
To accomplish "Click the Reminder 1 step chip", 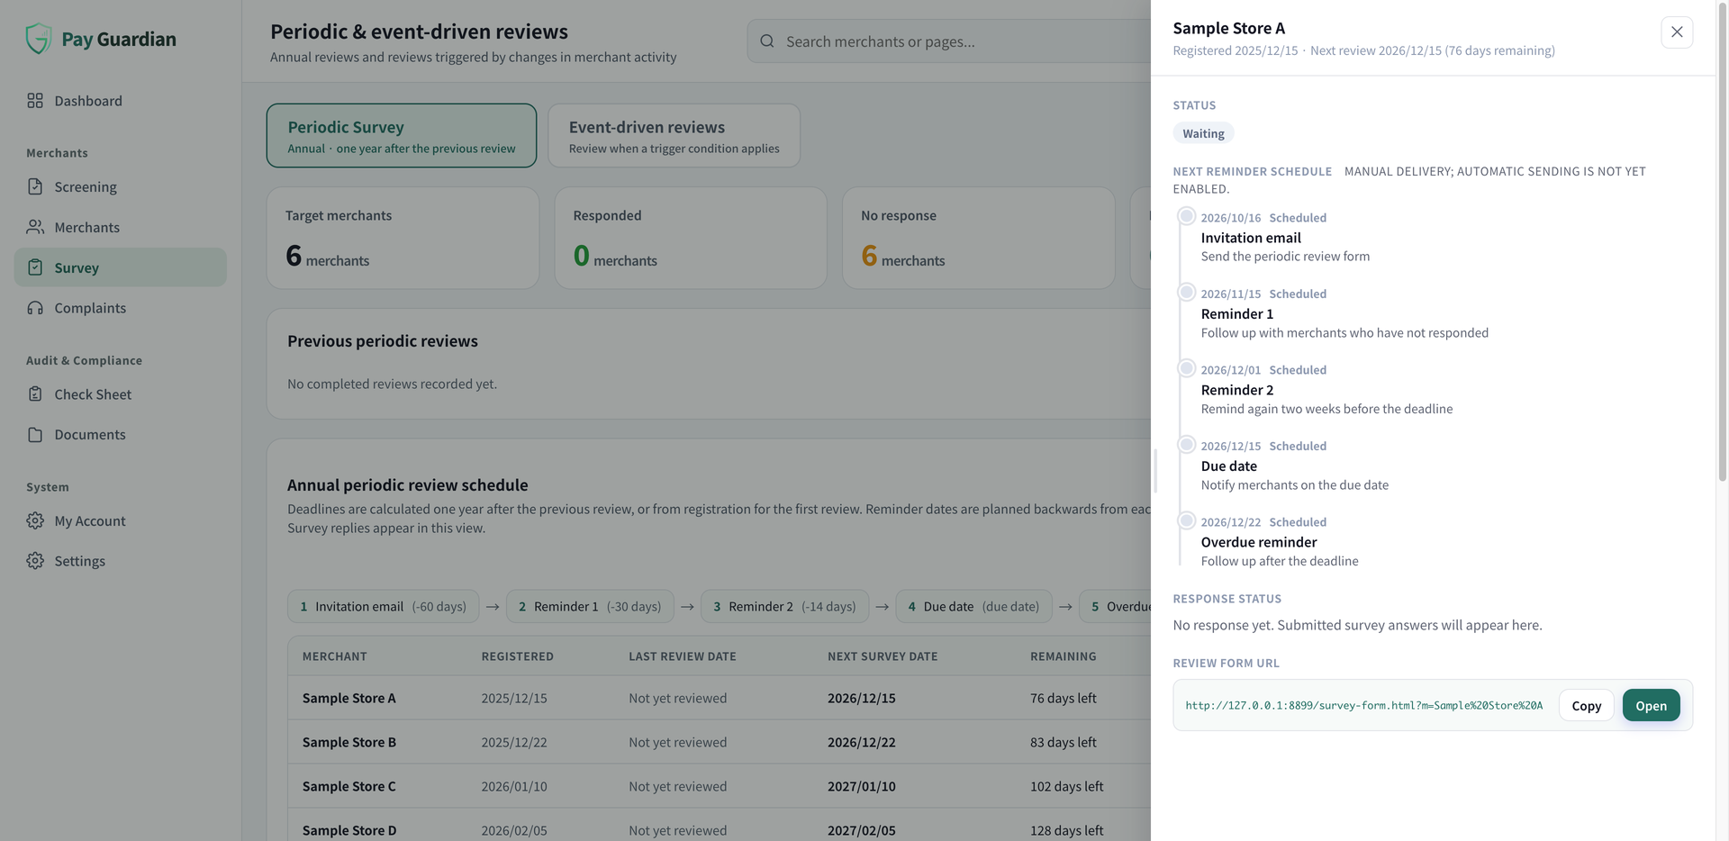I will 590,607.
